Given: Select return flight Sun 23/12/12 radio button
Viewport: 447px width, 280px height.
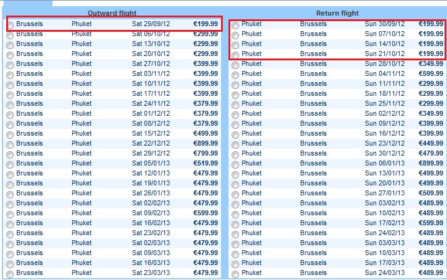Looking at the screenshot, I should tap(235, 145).
